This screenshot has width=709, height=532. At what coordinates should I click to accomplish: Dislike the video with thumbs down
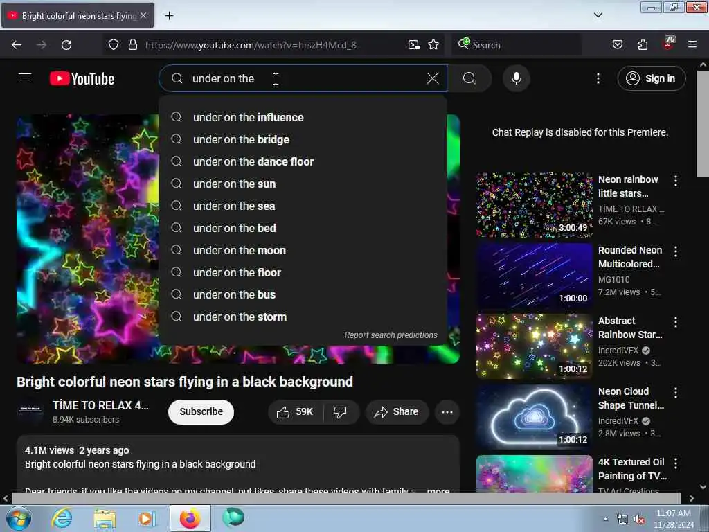coord(341,411)
